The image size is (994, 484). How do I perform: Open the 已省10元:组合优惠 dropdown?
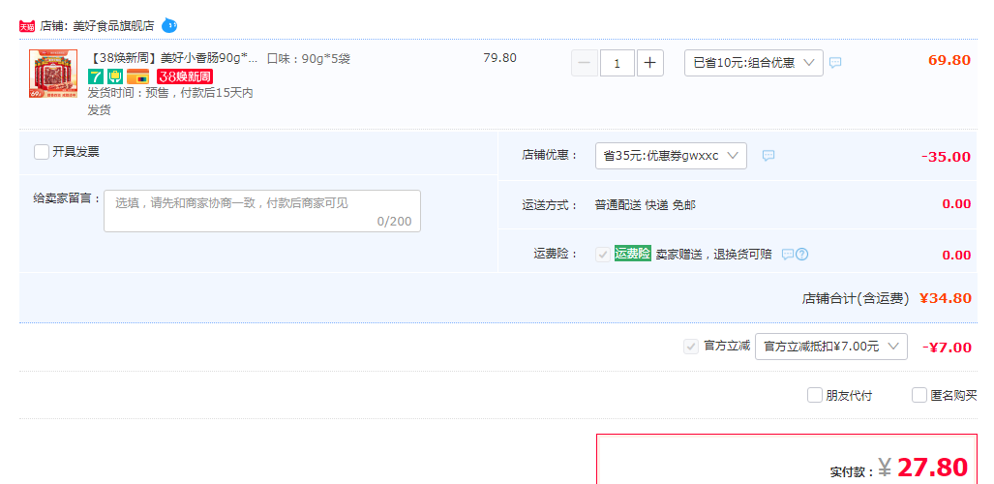[754, 63]
